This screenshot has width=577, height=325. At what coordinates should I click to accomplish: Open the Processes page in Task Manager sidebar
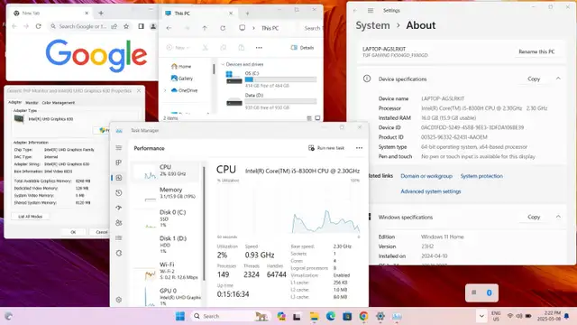118,162
